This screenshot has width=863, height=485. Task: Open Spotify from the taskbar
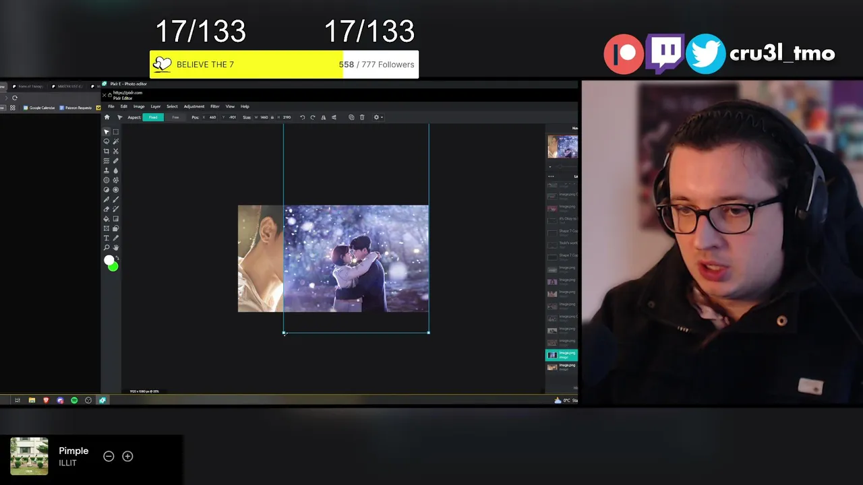(x=74, y=400)
